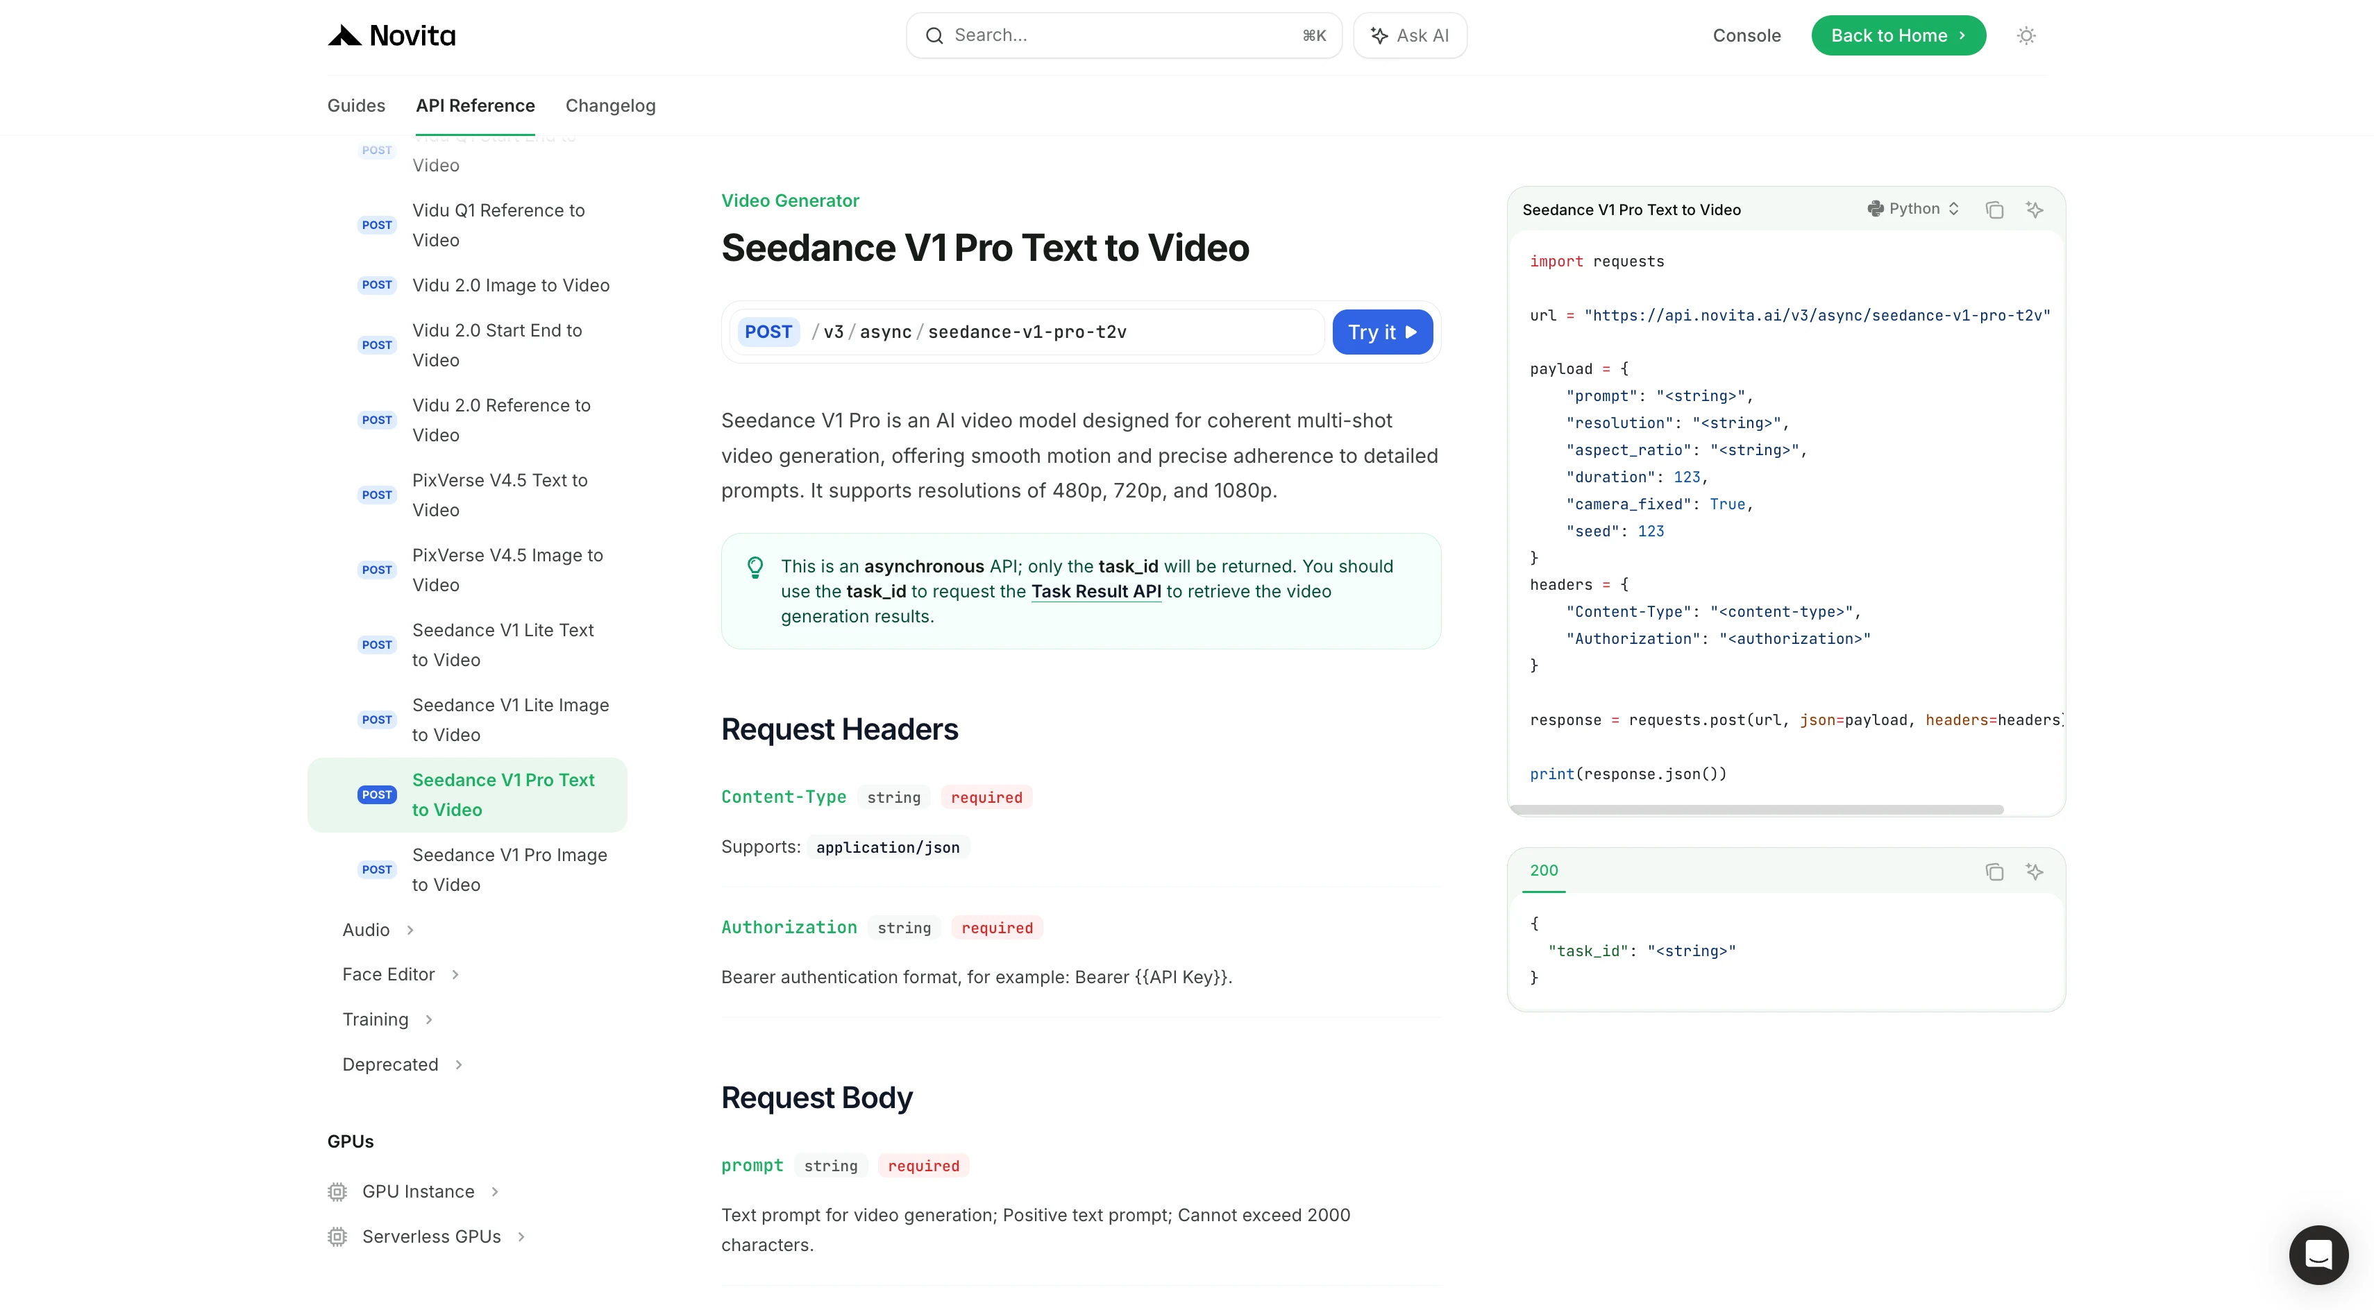The image size is (2374, 1310).
Task: Toggle the light/dark theme sun icon
Action: coord(2026,36)
